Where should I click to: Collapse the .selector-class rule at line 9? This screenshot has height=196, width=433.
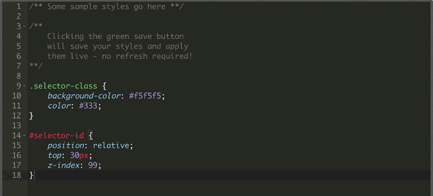click(x=24, y=86)
